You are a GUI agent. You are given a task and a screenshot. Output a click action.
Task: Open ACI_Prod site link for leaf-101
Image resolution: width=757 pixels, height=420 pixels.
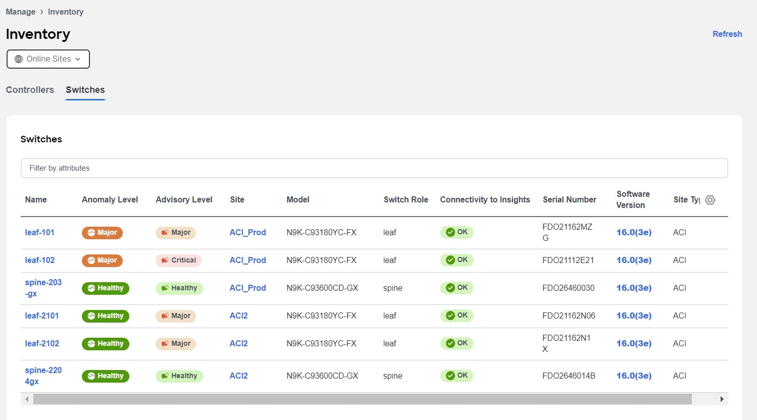click(248, 233)
